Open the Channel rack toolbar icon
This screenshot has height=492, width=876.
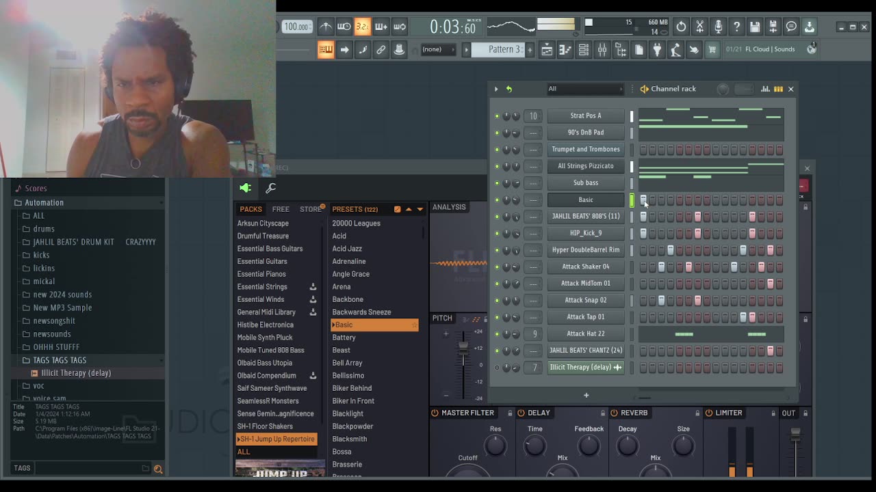click(x=584, y=49)
